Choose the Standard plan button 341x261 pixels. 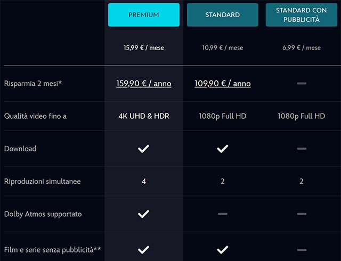click(222, 15)
